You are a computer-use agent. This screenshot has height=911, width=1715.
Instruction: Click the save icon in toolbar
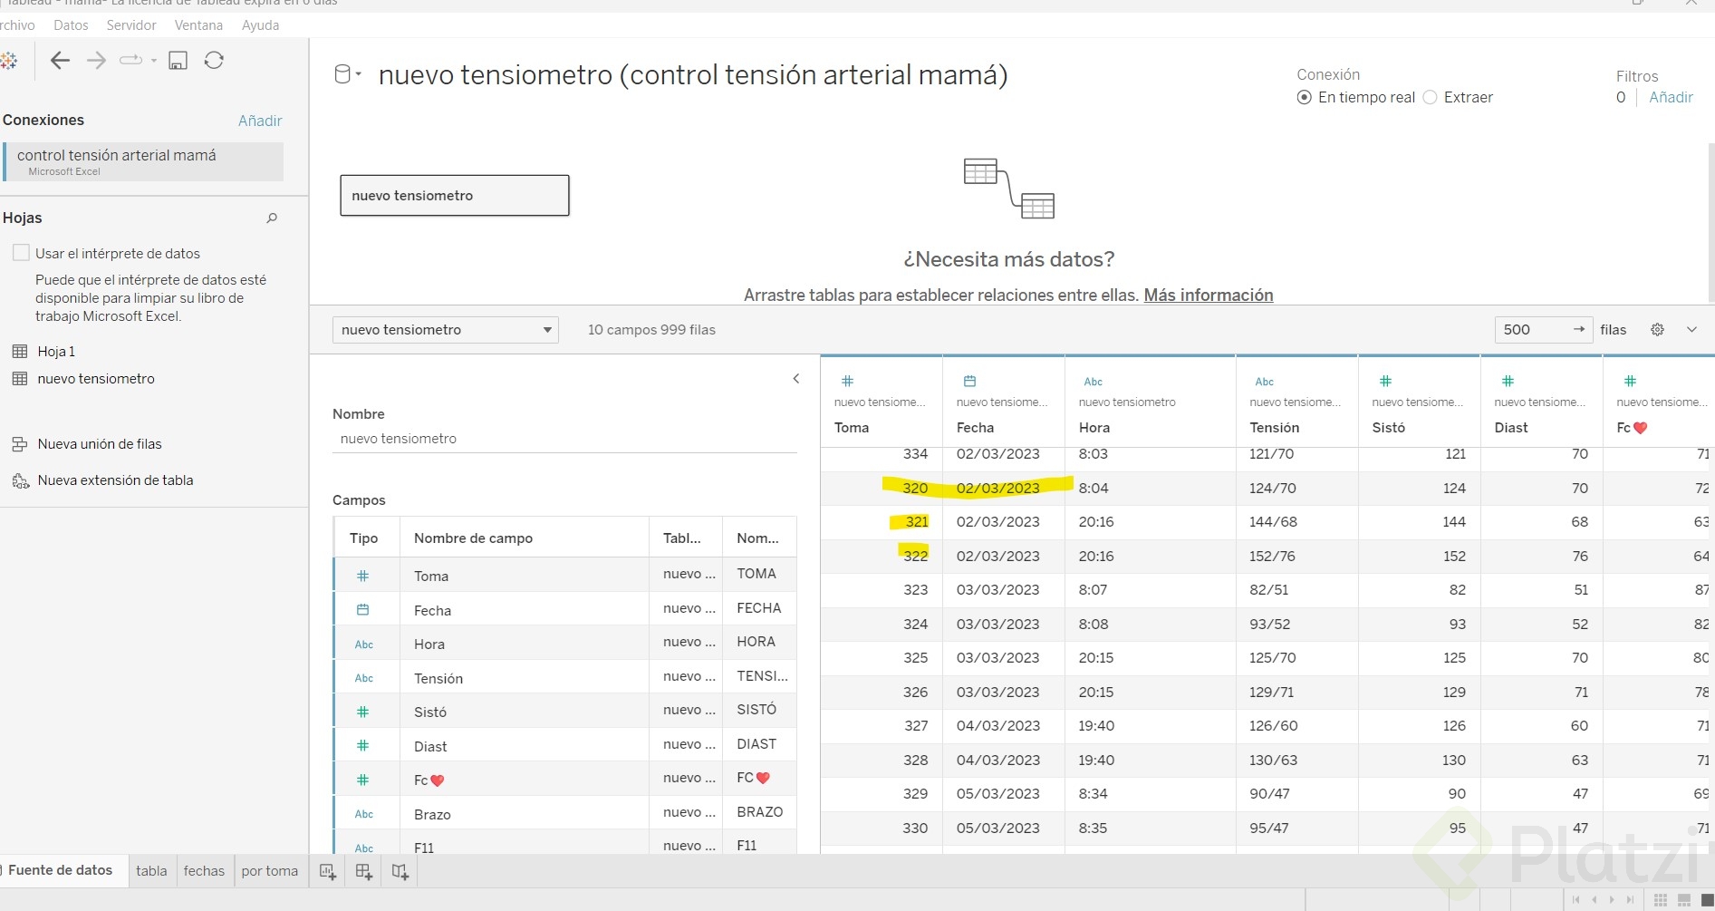point(178,61)
